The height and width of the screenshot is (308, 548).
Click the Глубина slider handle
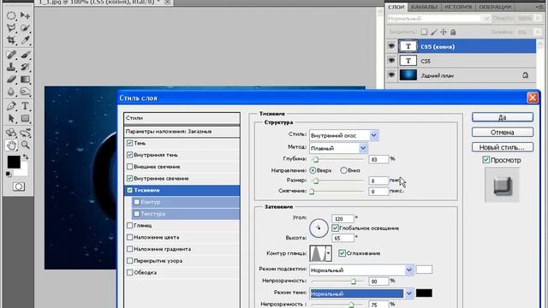tap(316, 160)
